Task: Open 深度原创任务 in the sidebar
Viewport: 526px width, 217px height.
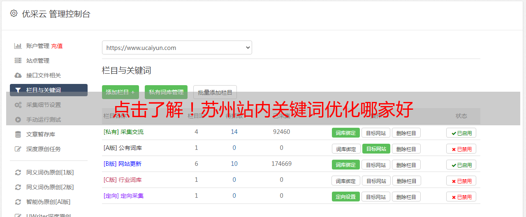Action: tap(44, 149)
